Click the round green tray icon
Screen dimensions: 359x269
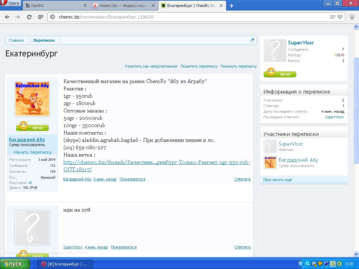tap(339, 264)
